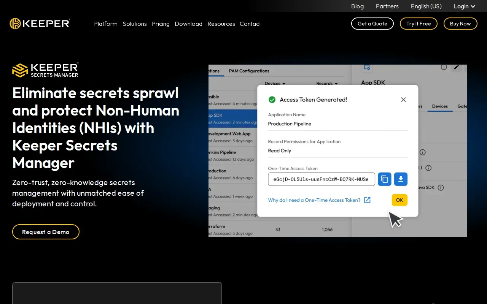Screen dimensions: 487x304
Task: Open the Solutions menu
Action: coord(135,24)
